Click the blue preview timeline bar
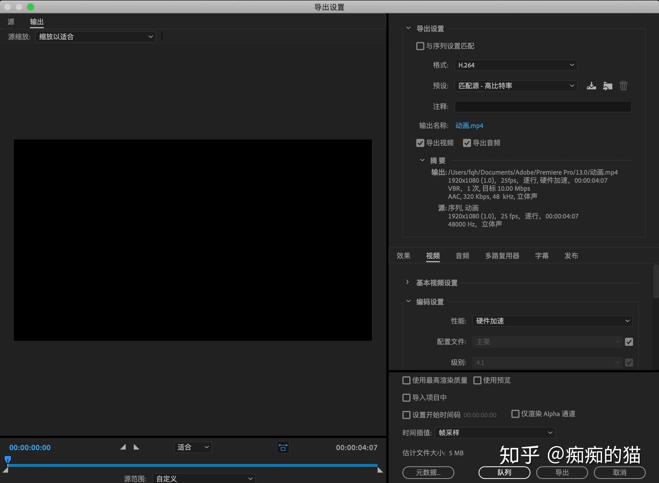 click(x=193, y=465)
